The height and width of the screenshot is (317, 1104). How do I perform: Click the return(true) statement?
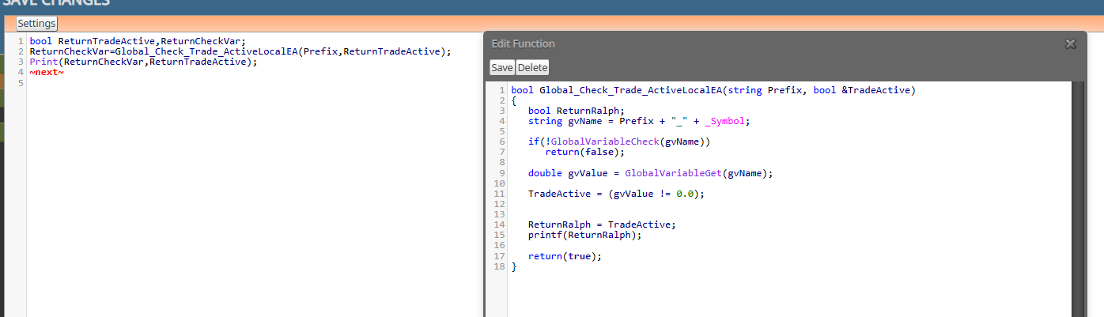[x=565, y=255]
